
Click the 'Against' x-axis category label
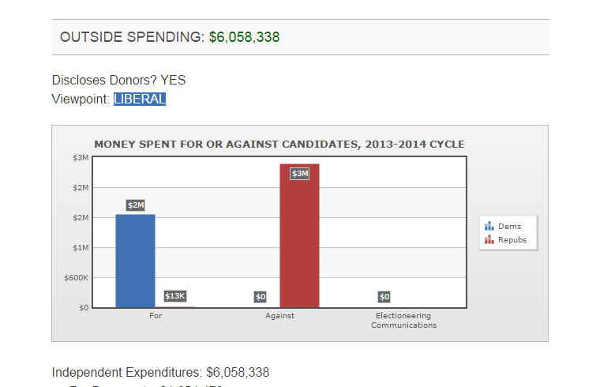pos(280,316)
